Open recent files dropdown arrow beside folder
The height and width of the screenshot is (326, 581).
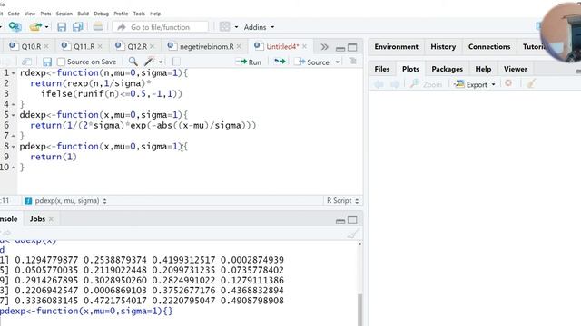46,27
